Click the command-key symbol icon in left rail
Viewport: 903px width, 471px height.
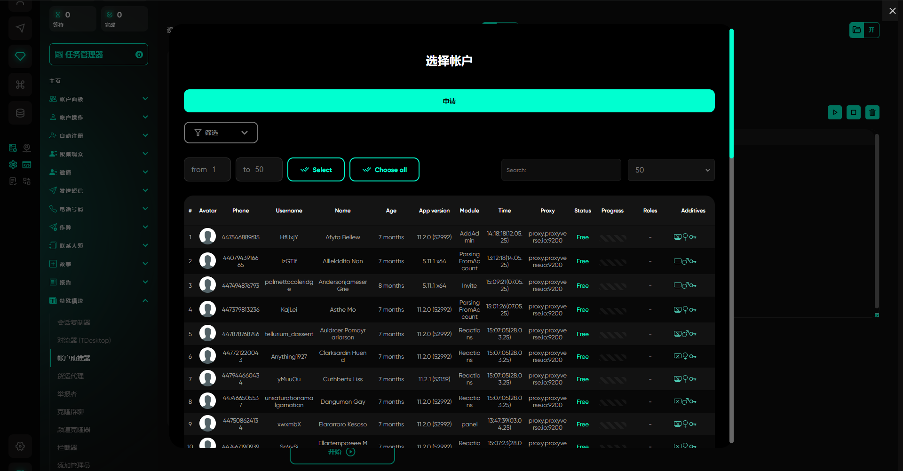click(x=20, y=85)
